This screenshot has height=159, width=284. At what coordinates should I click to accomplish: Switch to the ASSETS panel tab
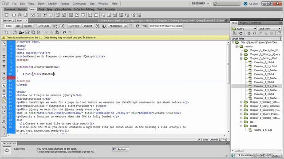(x=244, y=23)
